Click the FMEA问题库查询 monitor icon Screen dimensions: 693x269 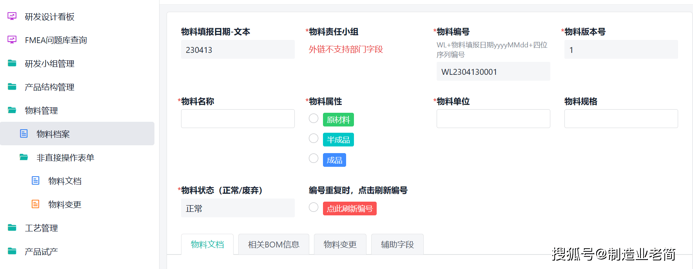[x=12, y=40]
